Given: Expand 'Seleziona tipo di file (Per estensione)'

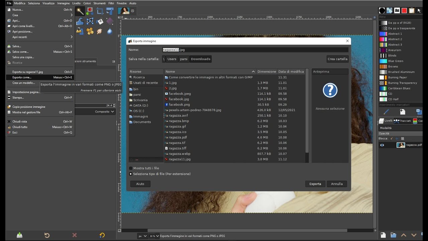Looking at the screenshot, I should pyautogui.click(x=131, y=174).
